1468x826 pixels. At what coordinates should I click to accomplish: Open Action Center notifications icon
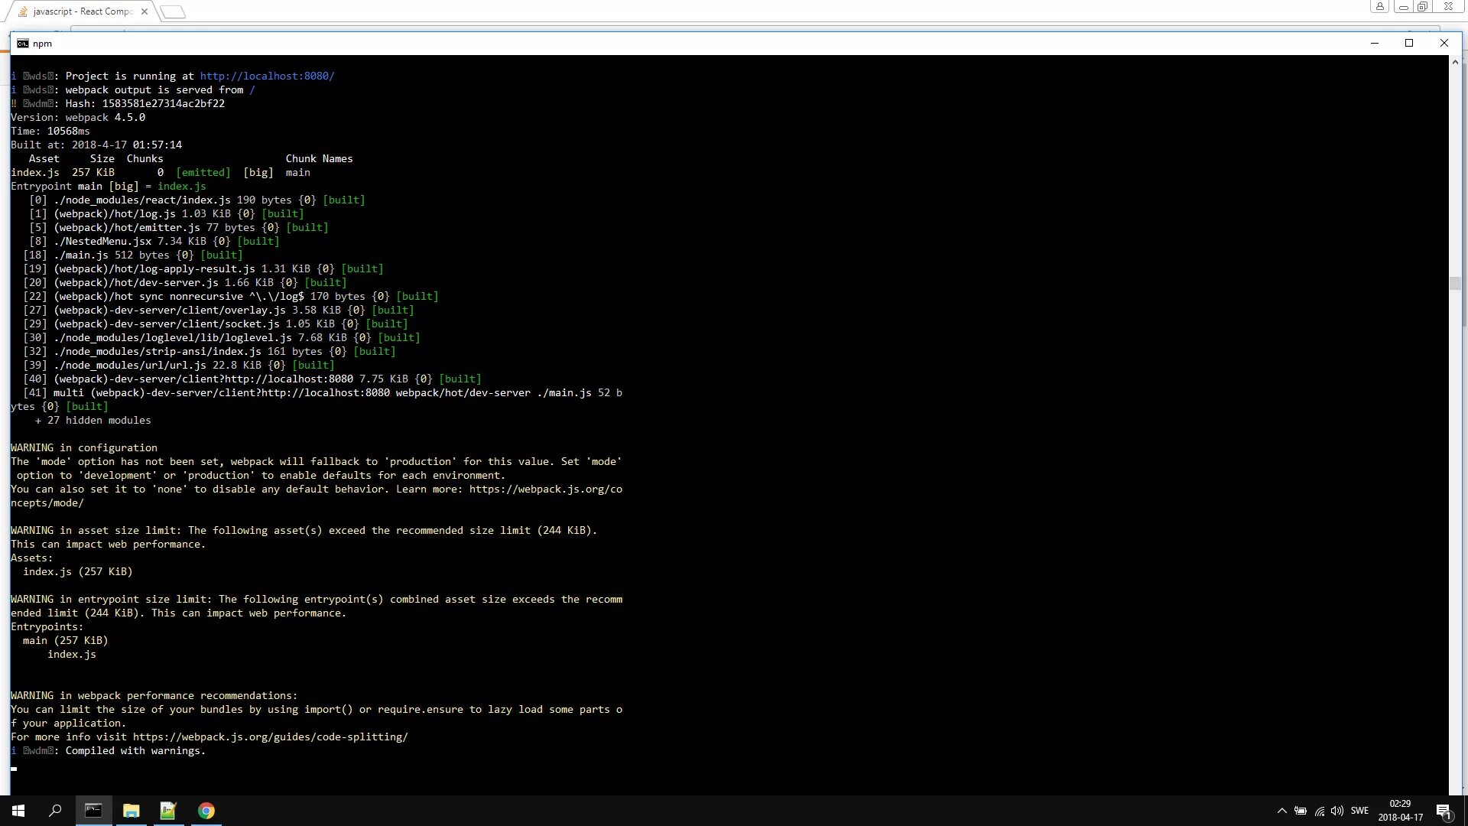pyautogui.click(x=1444, y=811)
